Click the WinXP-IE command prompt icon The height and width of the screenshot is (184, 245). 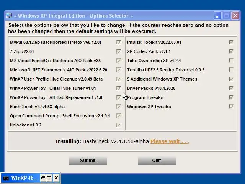6,178
